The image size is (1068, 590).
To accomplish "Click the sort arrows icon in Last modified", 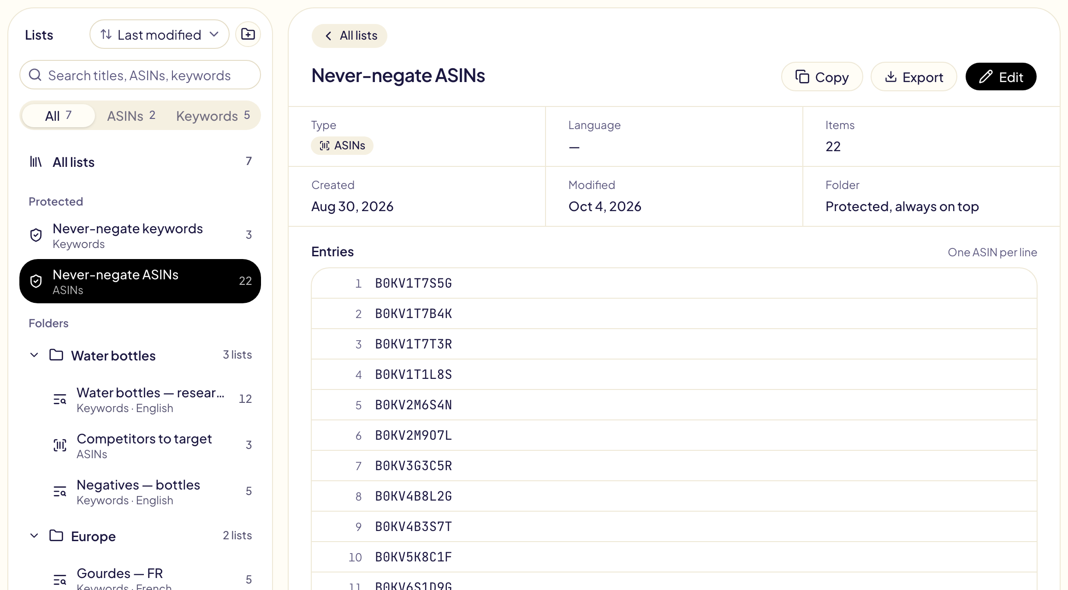I will 106,34.
